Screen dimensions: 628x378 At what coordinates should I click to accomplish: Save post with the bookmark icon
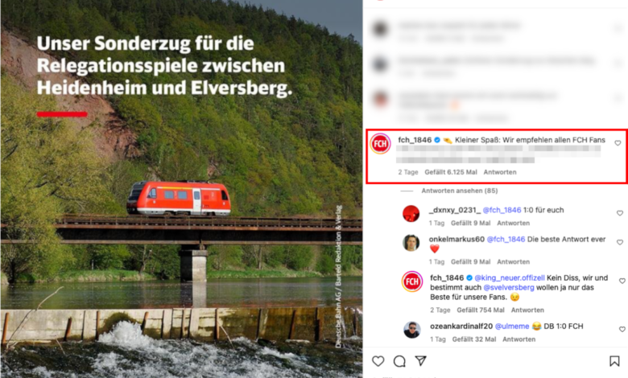coord(614,361)
